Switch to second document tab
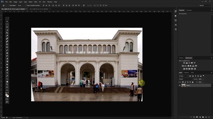Screen dimensions: 213x119 click(39, 9)
